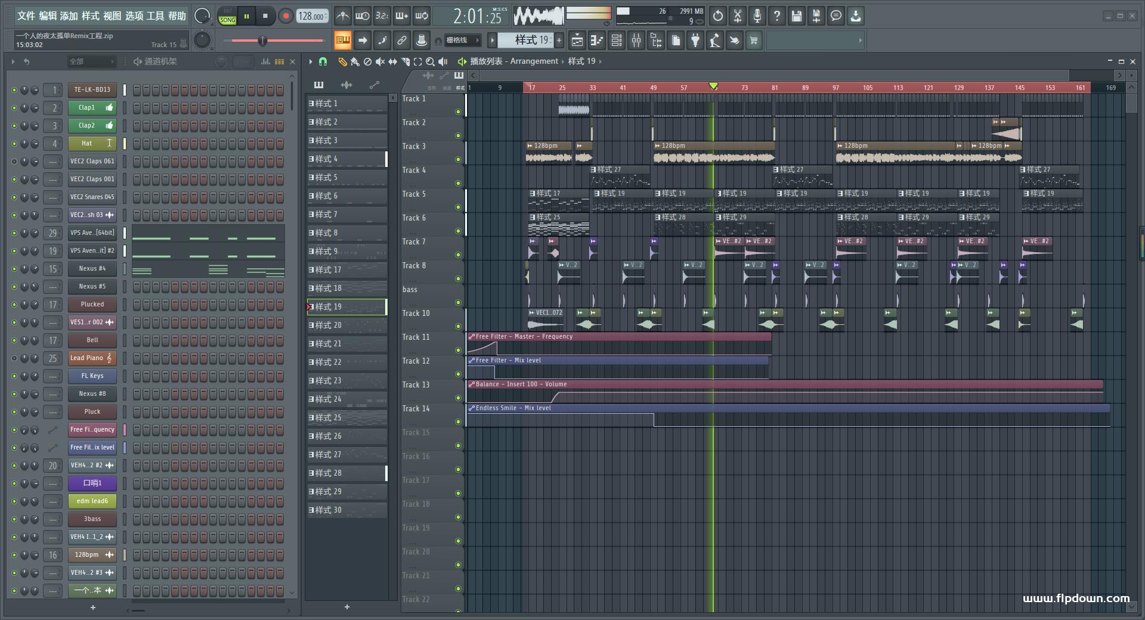Select the zoom magnifier tool in playlist
1145x620 pixels.
(x=430, y=61)
